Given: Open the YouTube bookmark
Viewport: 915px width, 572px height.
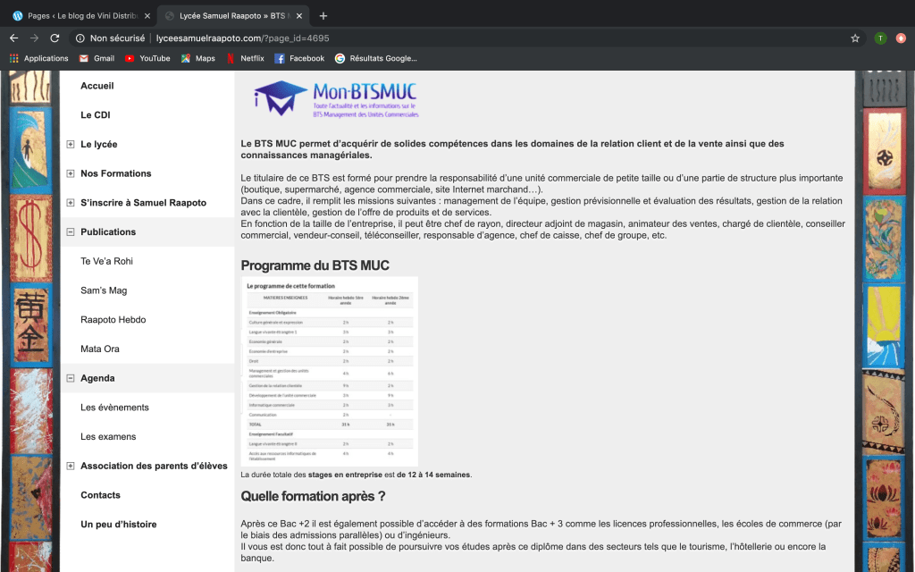Looking at the screenshot, I should (147, 58).
